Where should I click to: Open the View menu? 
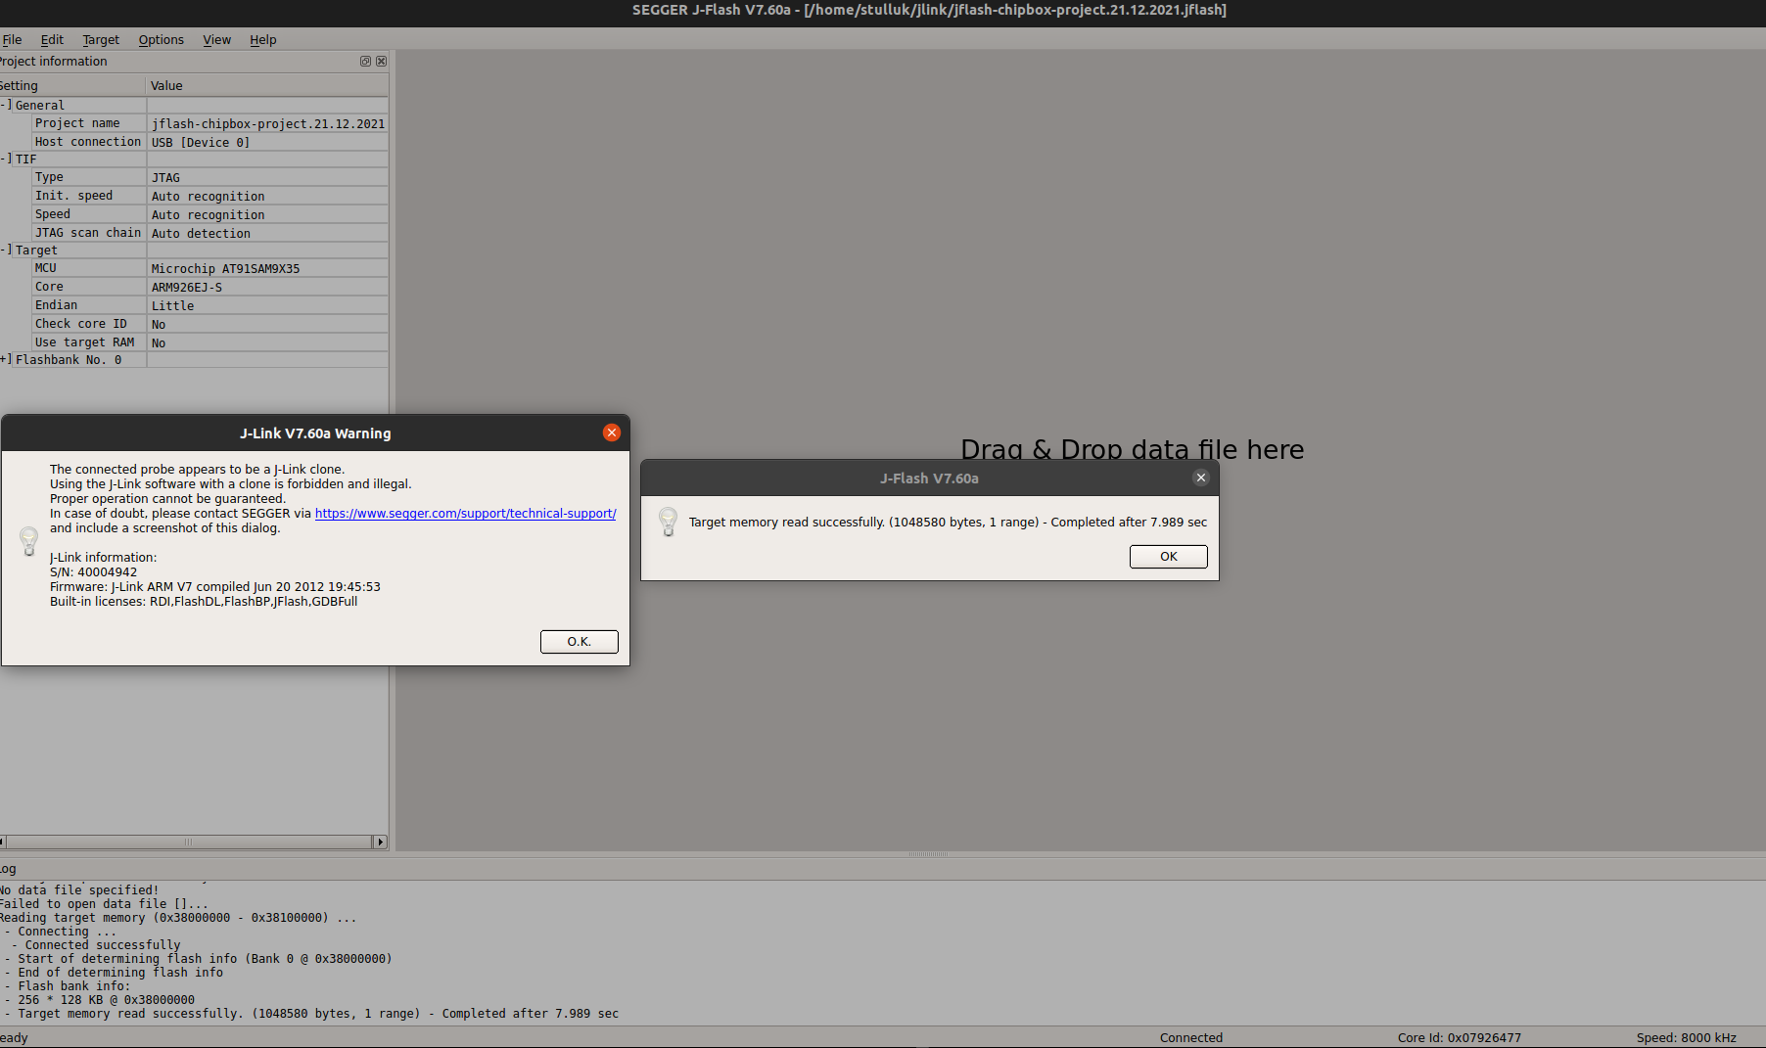click(x=216, y=40)
